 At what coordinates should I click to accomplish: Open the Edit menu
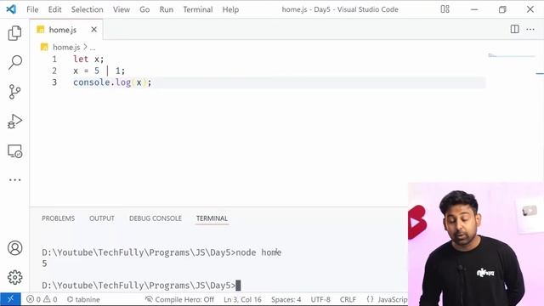[54, 9]
